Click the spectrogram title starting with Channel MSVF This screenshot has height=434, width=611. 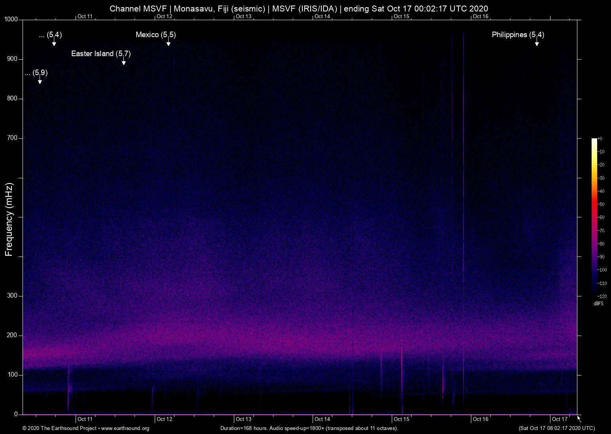[x=298, y=9]
